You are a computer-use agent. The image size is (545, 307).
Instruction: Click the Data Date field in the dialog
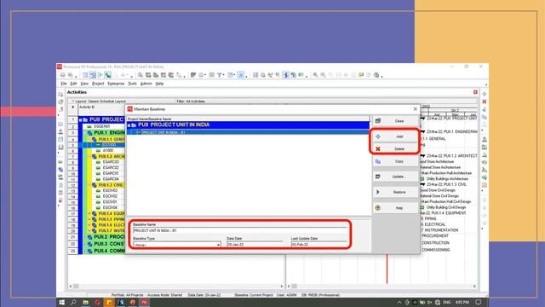(x=255, y=245)
